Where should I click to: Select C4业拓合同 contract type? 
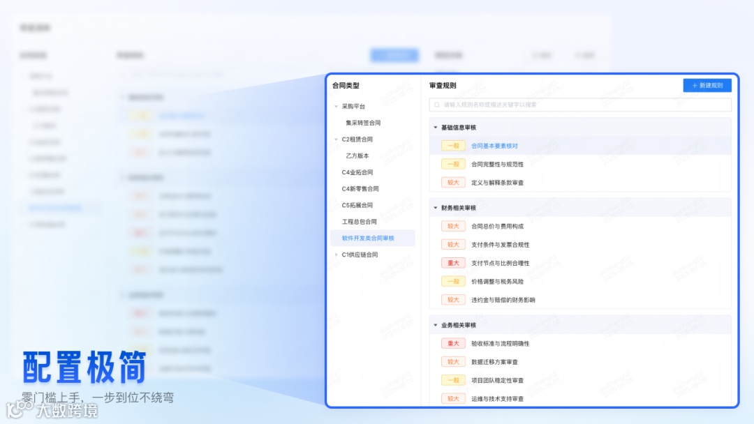[x=357, y=172]
